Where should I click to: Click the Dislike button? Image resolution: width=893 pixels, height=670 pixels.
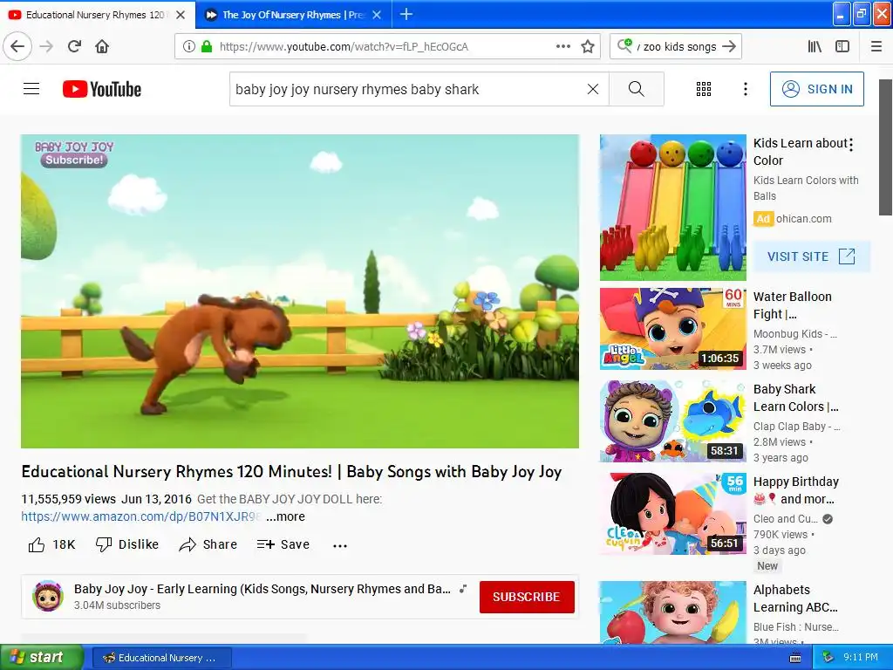(127, 544)
